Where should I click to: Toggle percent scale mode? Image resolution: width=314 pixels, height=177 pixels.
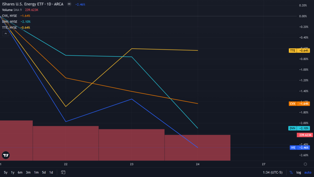(x=291, y=172)
